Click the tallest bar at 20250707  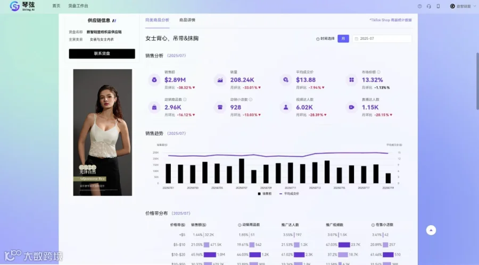click(x=241, y=171)
